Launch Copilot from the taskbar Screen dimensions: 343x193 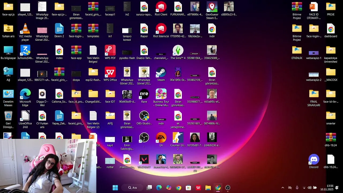tap(169, 188)
